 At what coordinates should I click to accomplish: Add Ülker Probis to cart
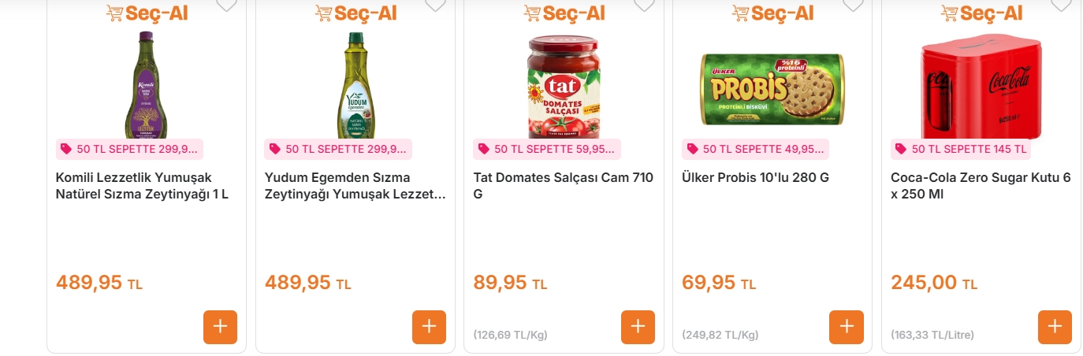tap(846, 327)
